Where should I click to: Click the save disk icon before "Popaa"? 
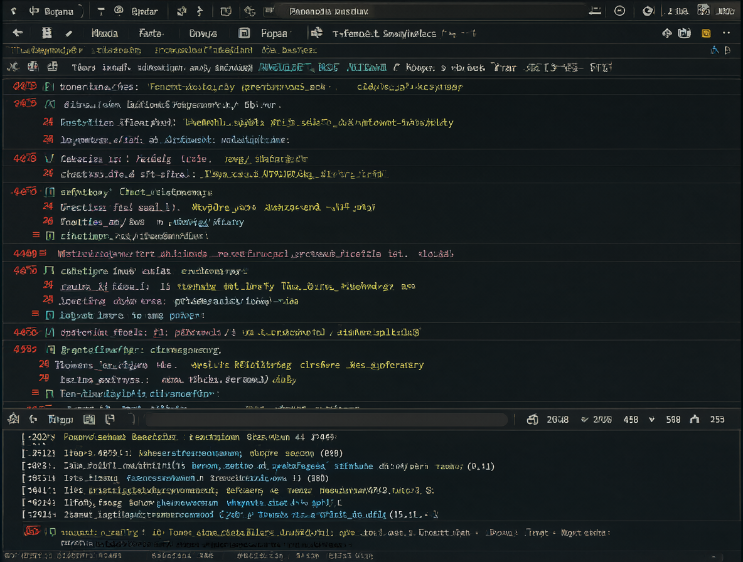point(244,33)
